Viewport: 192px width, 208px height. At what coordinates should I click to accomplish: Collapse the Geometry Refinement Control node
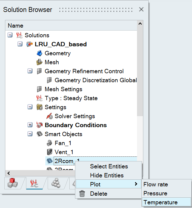[x=30, y=71]
